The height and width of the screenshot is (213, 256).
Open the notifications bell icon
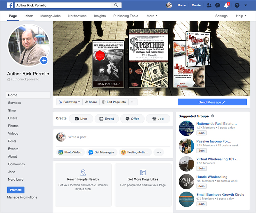point(226,5)
